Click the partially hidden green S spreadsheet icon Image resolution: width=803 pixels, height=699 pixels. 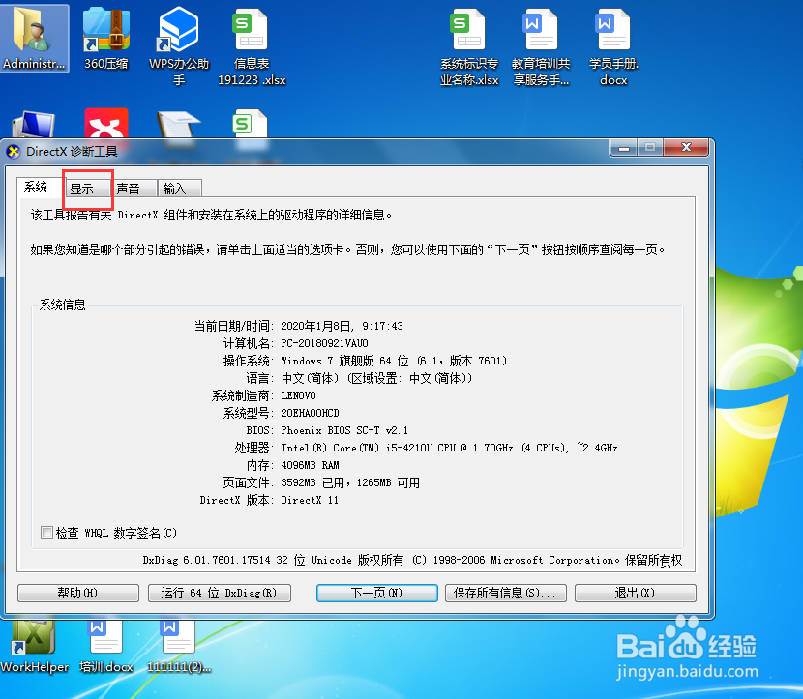[251, 124]
